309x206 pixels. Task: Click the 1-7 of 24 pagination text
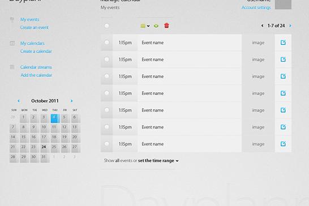tap(276, 25)
